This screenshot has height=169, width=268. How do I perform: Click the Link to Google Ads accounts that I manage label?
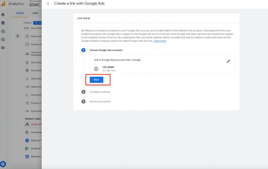[x=117, y=60]
